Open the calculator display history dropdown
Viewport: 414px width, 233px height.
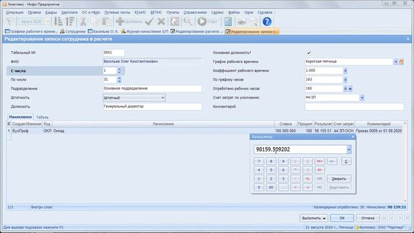tap(349, 150)
